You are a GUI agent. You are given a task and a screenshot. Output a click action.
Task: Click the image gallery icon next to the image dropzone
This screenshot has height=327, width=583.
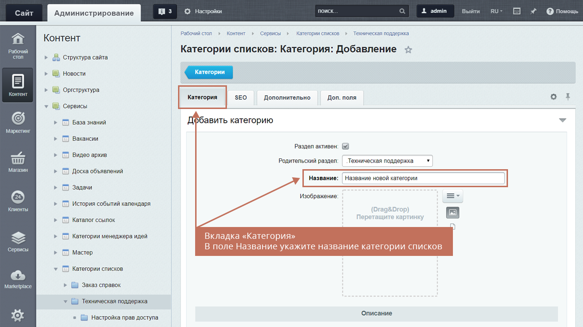pyautogui.click(x=452, y=213)
